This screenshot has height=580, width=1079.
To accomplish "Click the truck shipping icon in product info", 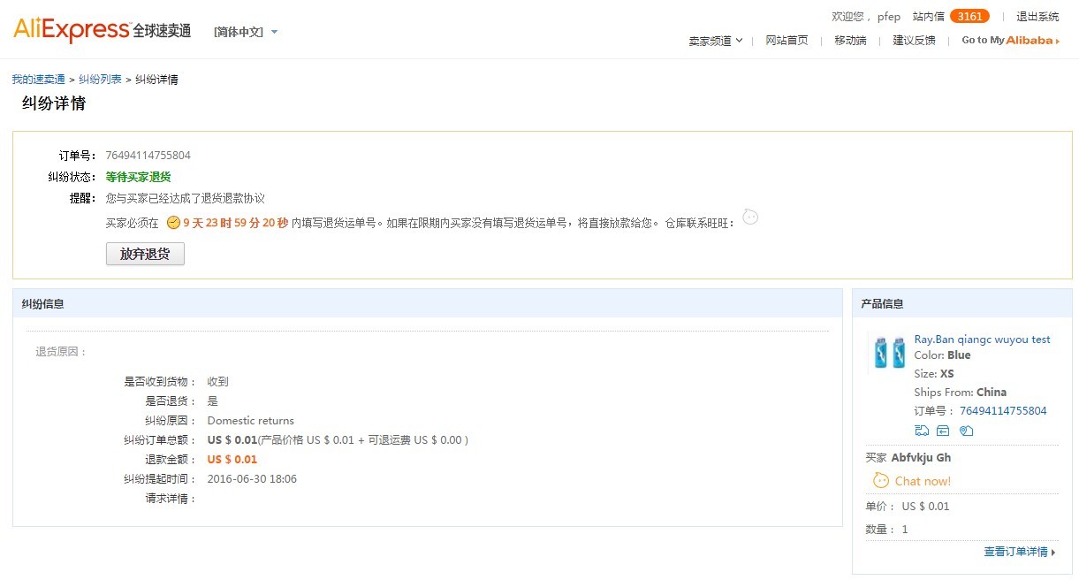I will tap(922, 431).
